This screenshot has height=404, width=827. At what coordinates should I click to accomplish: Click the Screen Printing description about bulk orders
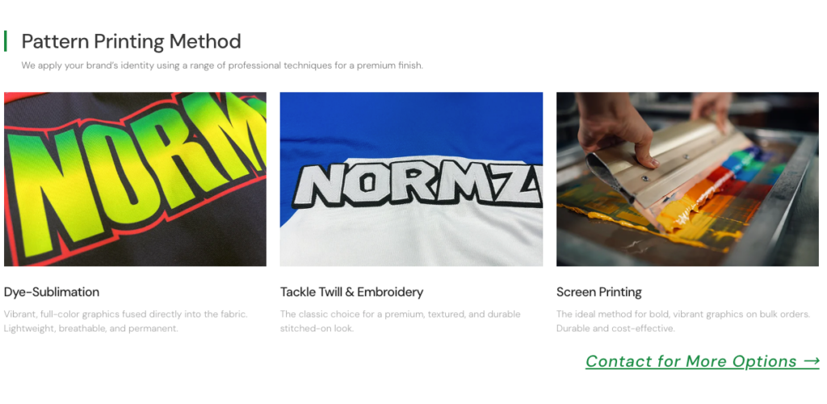tap(683, 321)
